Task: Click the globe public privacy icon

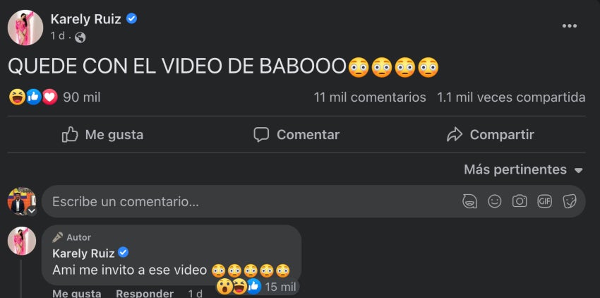Action: coord(80,37)
